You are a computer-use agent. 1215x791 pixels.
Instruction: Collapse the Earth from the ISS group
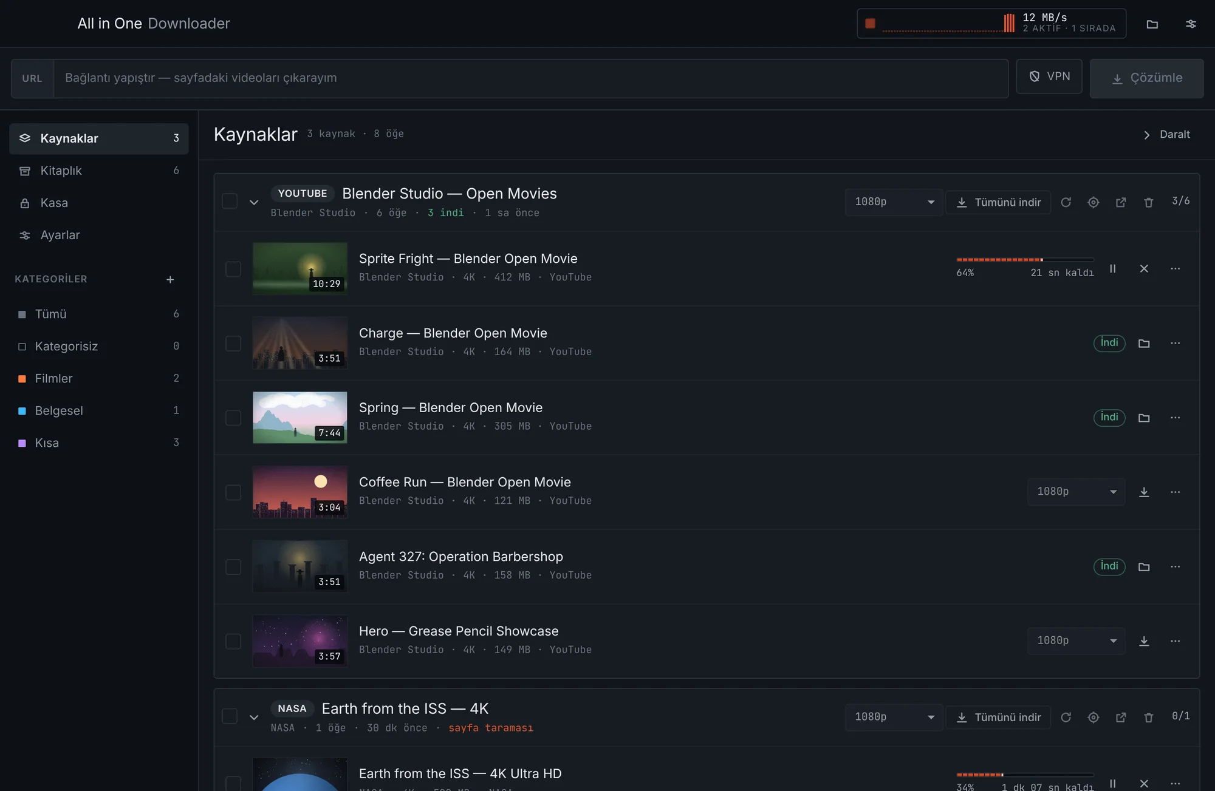click(254, 718)
